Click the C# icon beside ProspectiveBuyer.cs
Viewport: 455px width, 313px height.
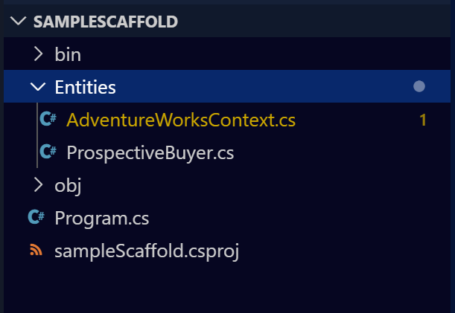point(49,152)
